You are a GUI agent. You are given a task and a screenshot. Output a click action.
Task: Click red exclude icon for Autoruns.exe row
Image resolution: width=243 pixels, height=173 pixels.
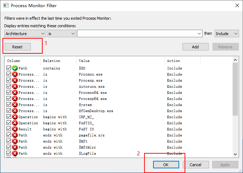[15, 87]
